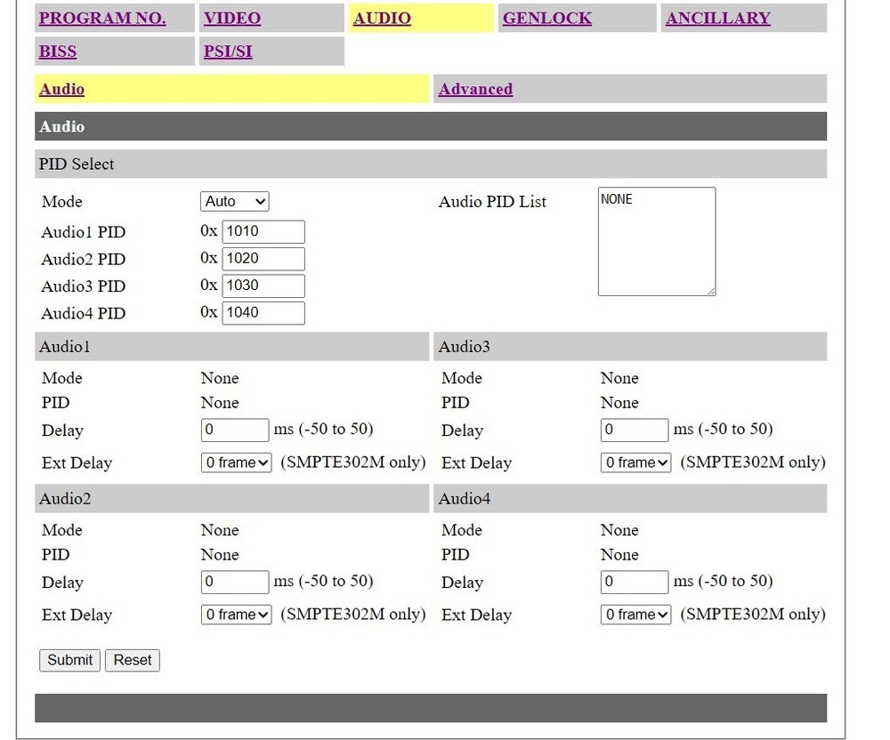Image resolution: width=890 pixels, height=740 pixels.
Task: Expand the PID Select Mode dropdown
Action: coord(234,201)
